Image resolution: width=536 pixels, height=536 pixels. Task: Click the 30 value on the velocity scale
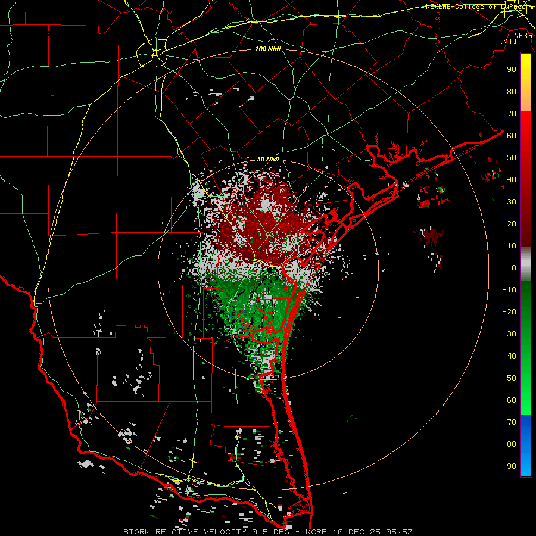[512, 202]
